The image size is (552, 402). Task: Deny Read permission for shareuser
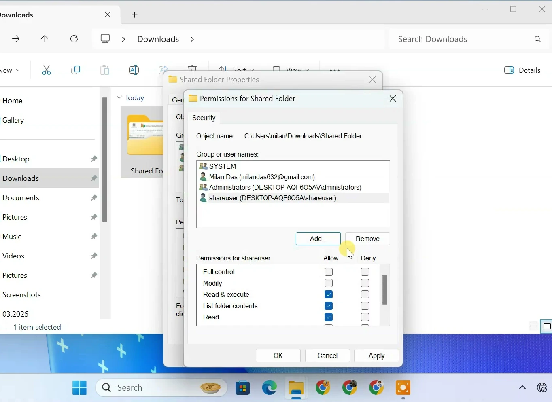point(365,317)
